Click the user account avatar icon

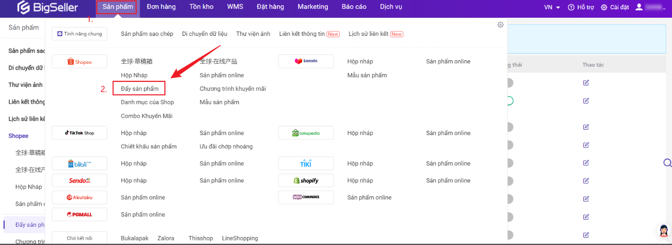(x=639, y=7)
